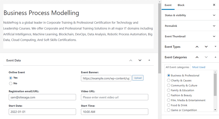Select Yes for Online Event

(11, 78)
